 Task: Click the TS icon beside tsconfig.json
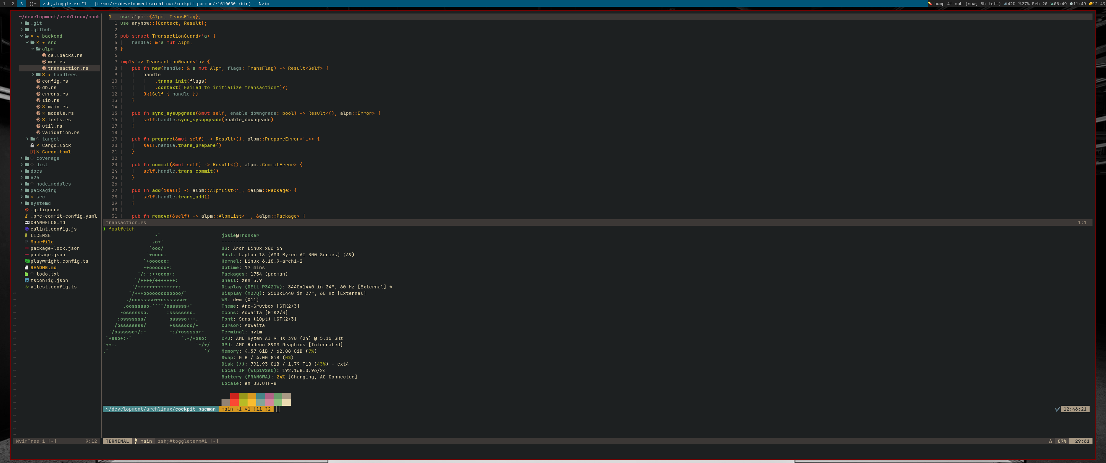27,280
